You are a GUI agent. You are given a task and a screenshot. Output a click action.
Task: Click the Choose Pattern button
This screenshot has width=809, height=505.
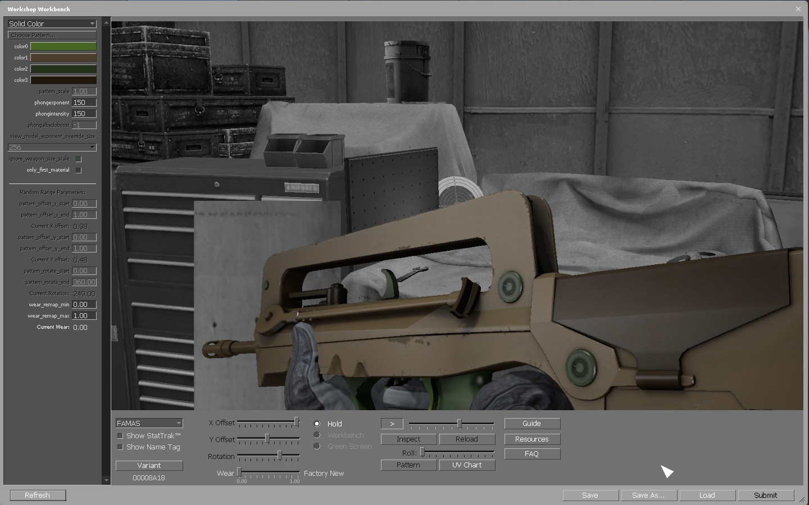[x=52, y=35]
